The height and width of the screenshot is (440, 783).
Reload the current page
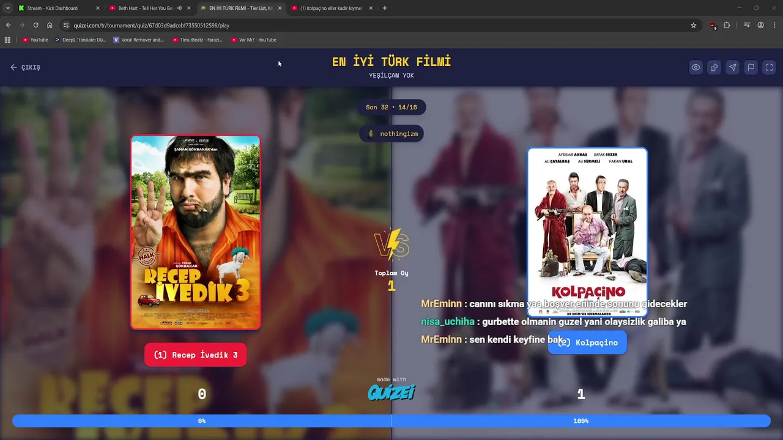click(x=35, y=25)
